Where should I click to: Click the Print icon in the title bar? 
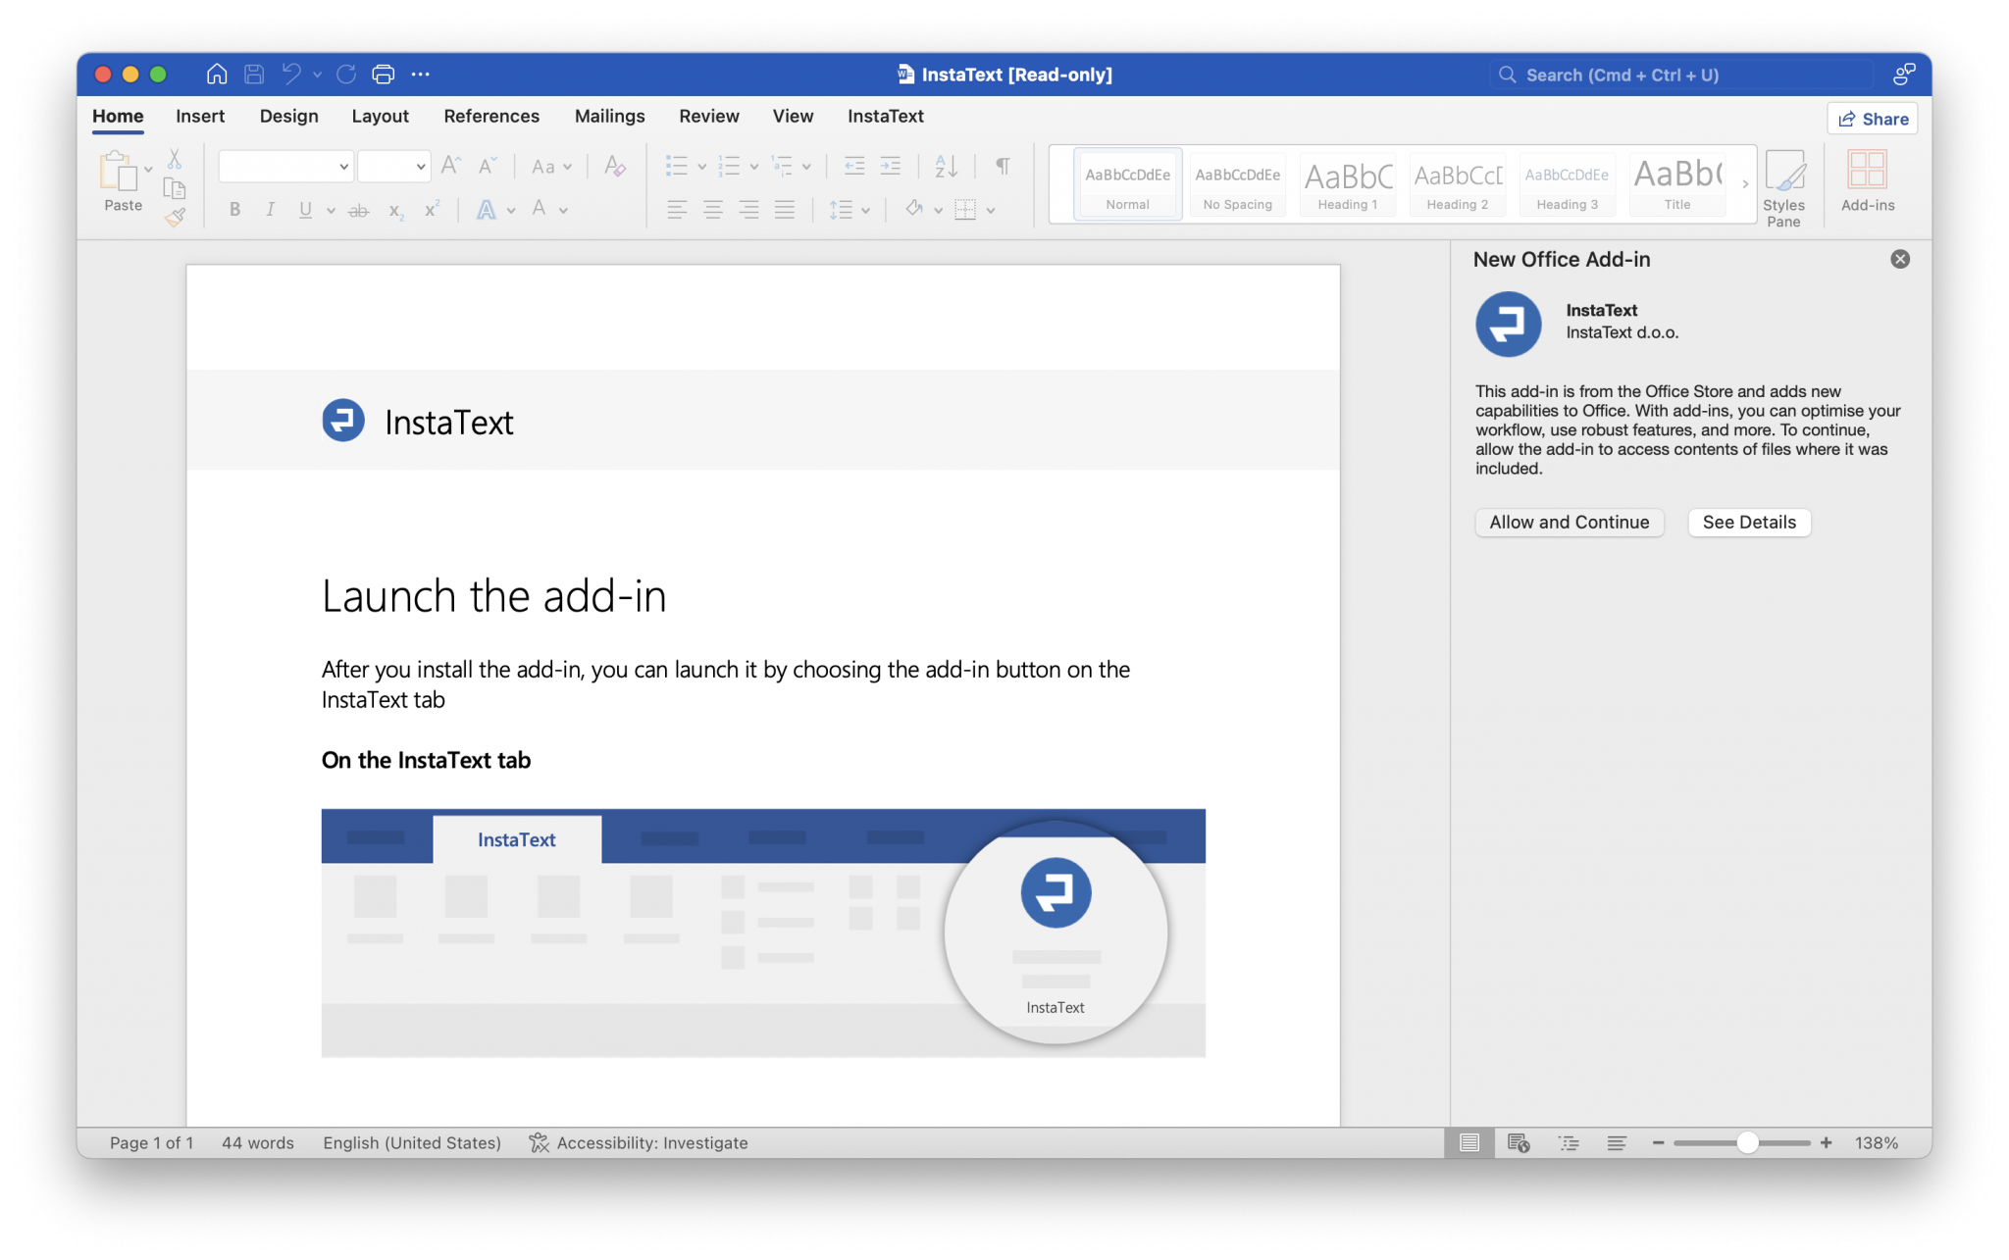tap(382, 74)
